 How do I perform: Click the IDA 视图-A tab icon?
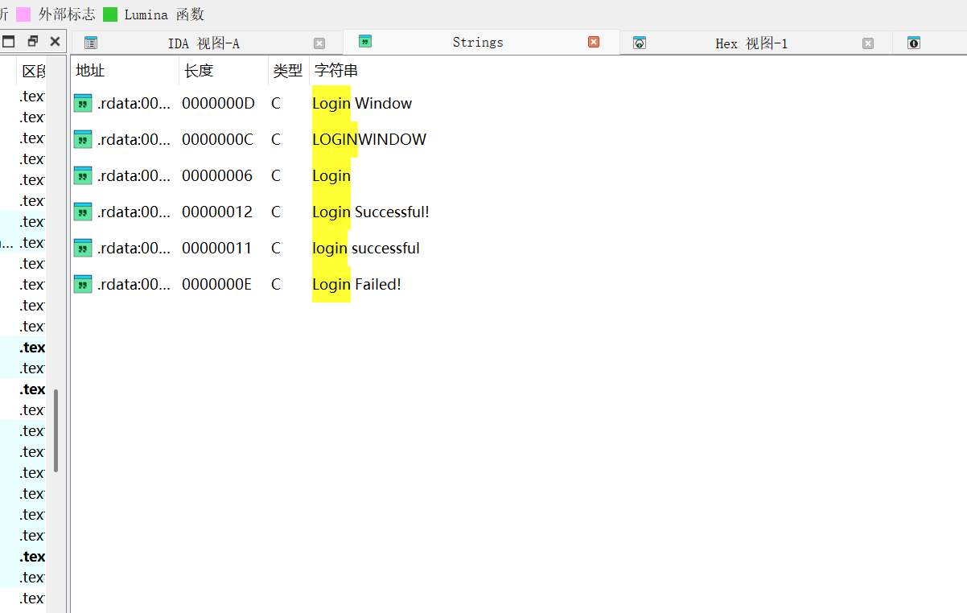(x=91, y=43)
